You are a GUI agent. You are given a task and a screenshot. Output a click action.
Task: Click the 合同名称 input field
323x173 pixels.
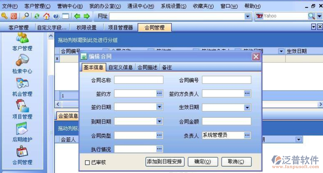(138, 80)
